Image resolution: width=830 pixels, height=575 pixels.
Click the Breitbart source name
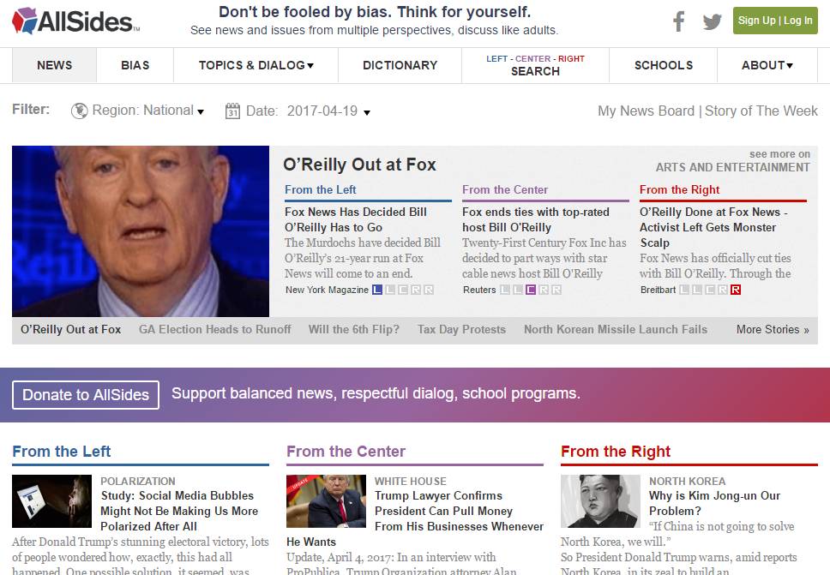click(658, 290)
